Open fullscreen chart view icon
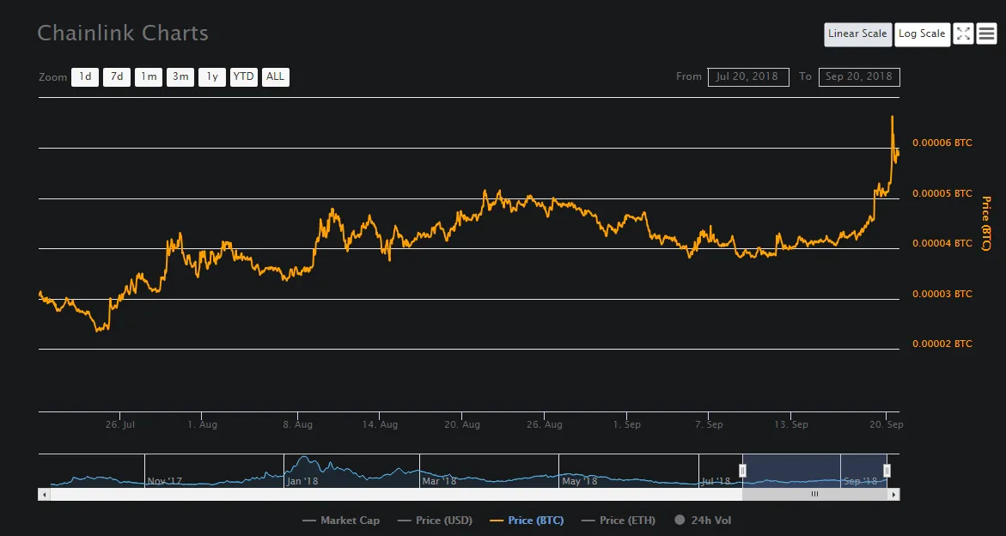Screen dimensions: 1006x536 click(963, 33)
